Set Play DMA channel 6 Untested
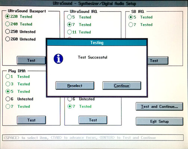Image resolution: width=188 pixels, height=149 pixels. coord(19,99)
